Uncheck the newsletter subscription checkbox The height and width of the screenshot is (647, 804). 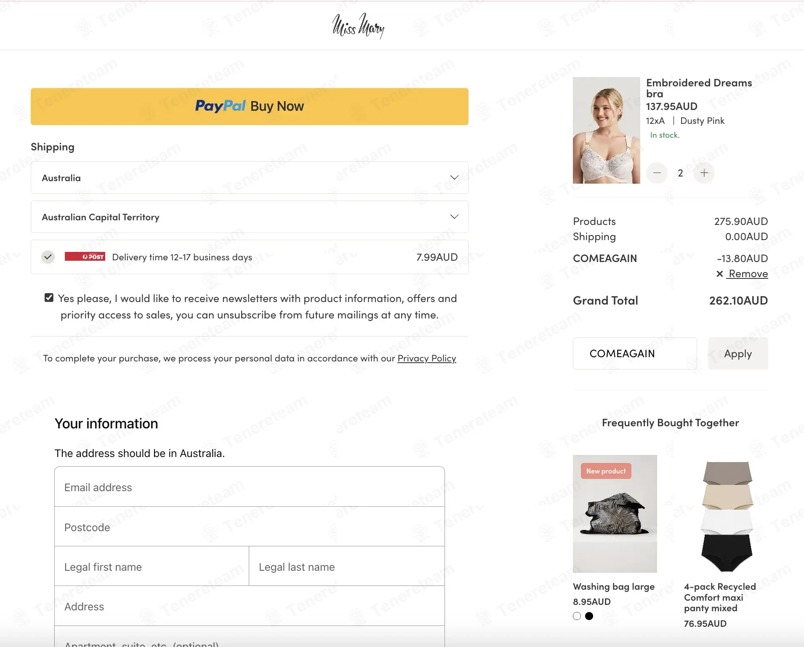pyautogui.click(x=49, y=298)
